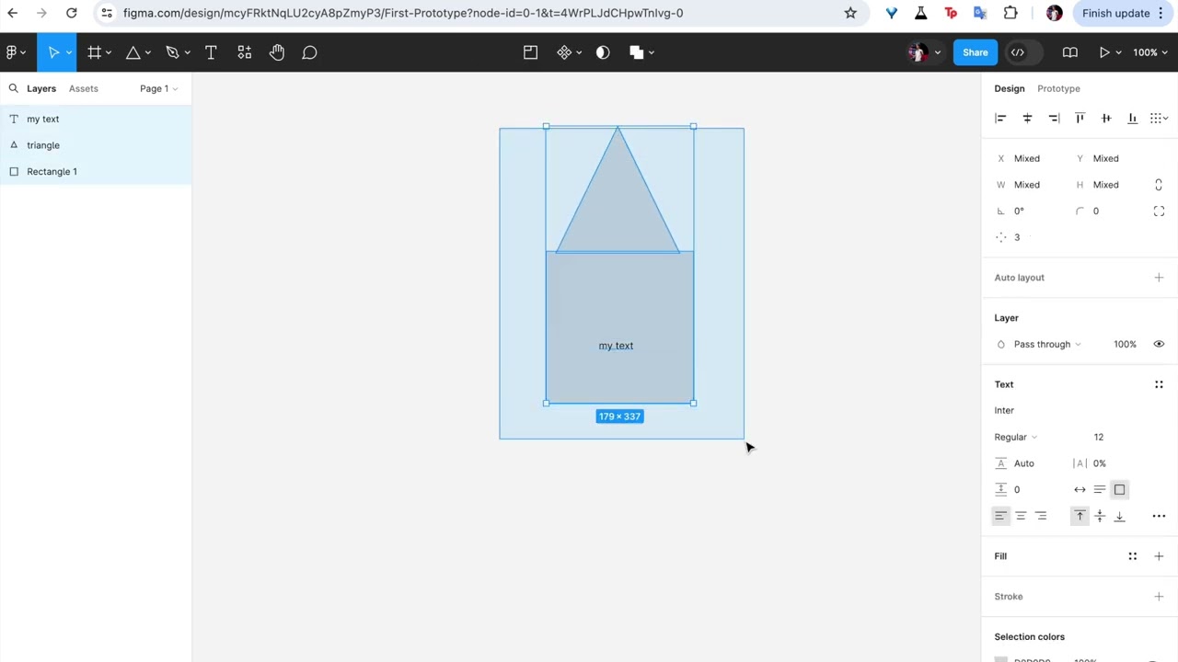Align selection to right
Screen dimensions: 1178x662
(x=1054, y=118)
